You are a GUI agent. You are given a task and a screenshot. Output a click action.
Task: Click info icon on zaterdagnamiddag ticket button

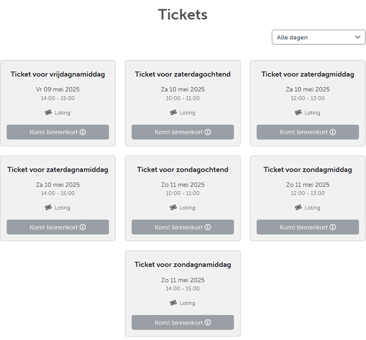pos(83,227)
